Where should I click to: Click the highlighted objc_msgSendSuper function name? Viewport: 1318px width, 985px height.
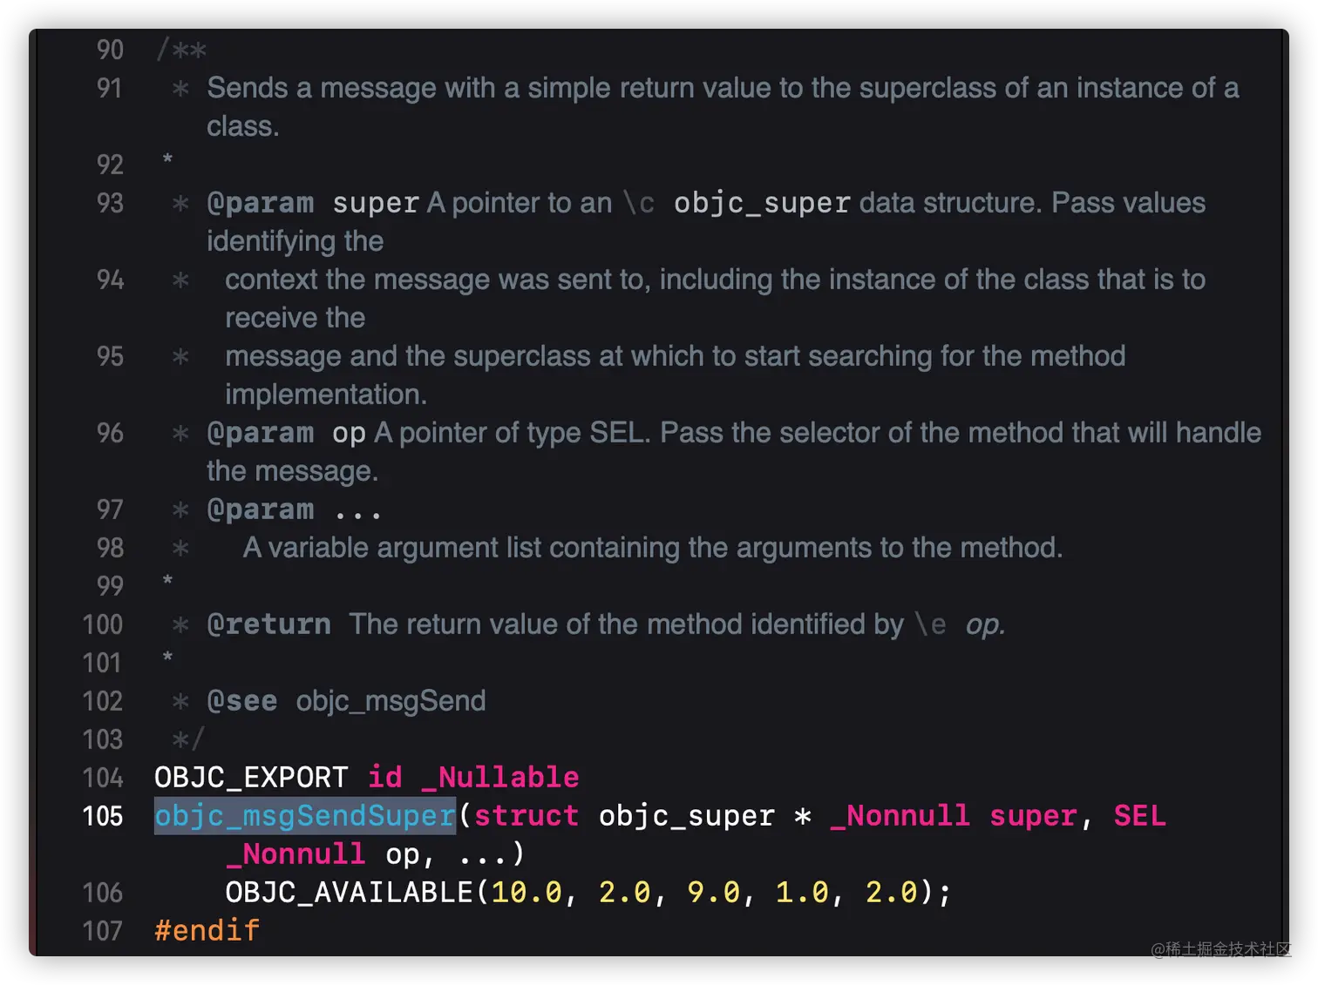point(304,816)
